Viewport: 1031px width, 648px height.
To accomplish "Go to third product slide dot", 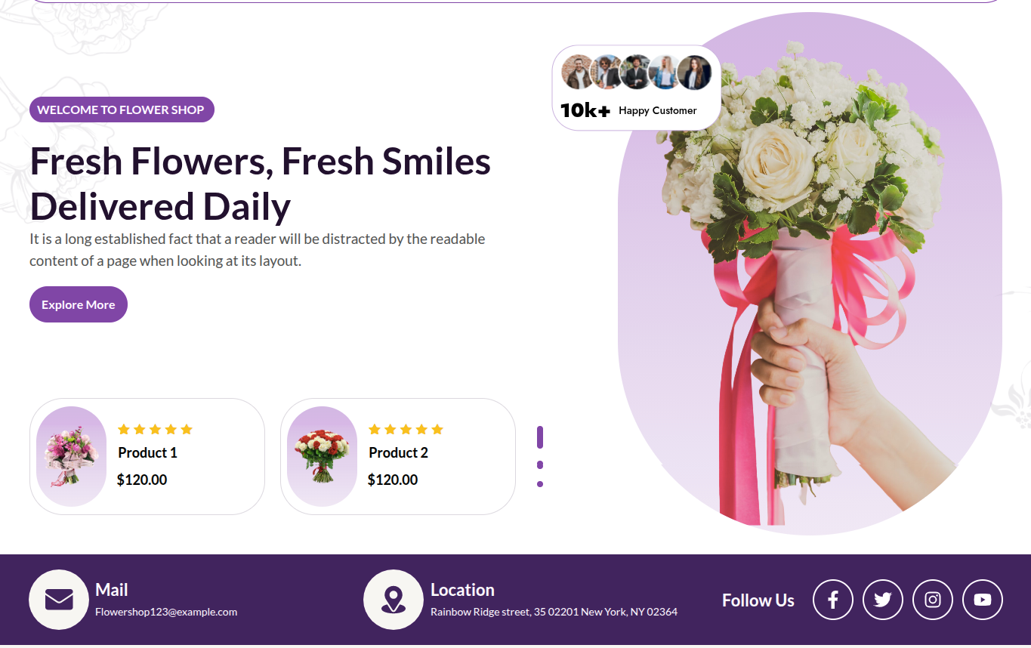I will (x=540, y=484).
